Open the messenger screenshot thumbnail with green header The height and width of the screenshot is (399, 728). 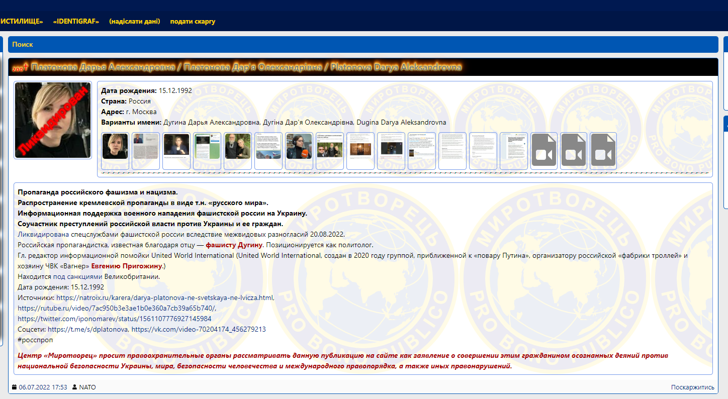pyautogui.click(x=207, y=151)
